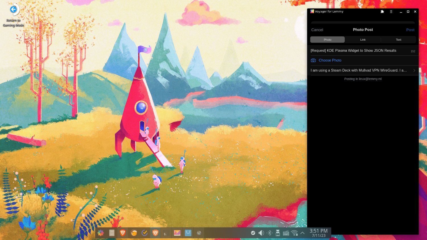
Task: Switch to the Text post tab
Action: 398,40
